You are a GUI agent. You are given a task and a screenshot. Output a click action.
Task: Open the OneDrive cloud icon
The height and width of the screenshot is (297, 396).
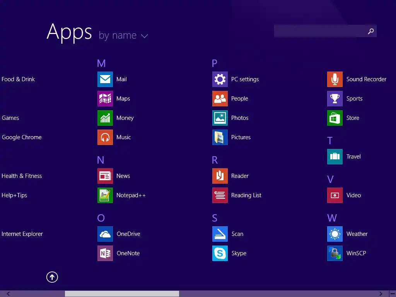coord(105,234)
